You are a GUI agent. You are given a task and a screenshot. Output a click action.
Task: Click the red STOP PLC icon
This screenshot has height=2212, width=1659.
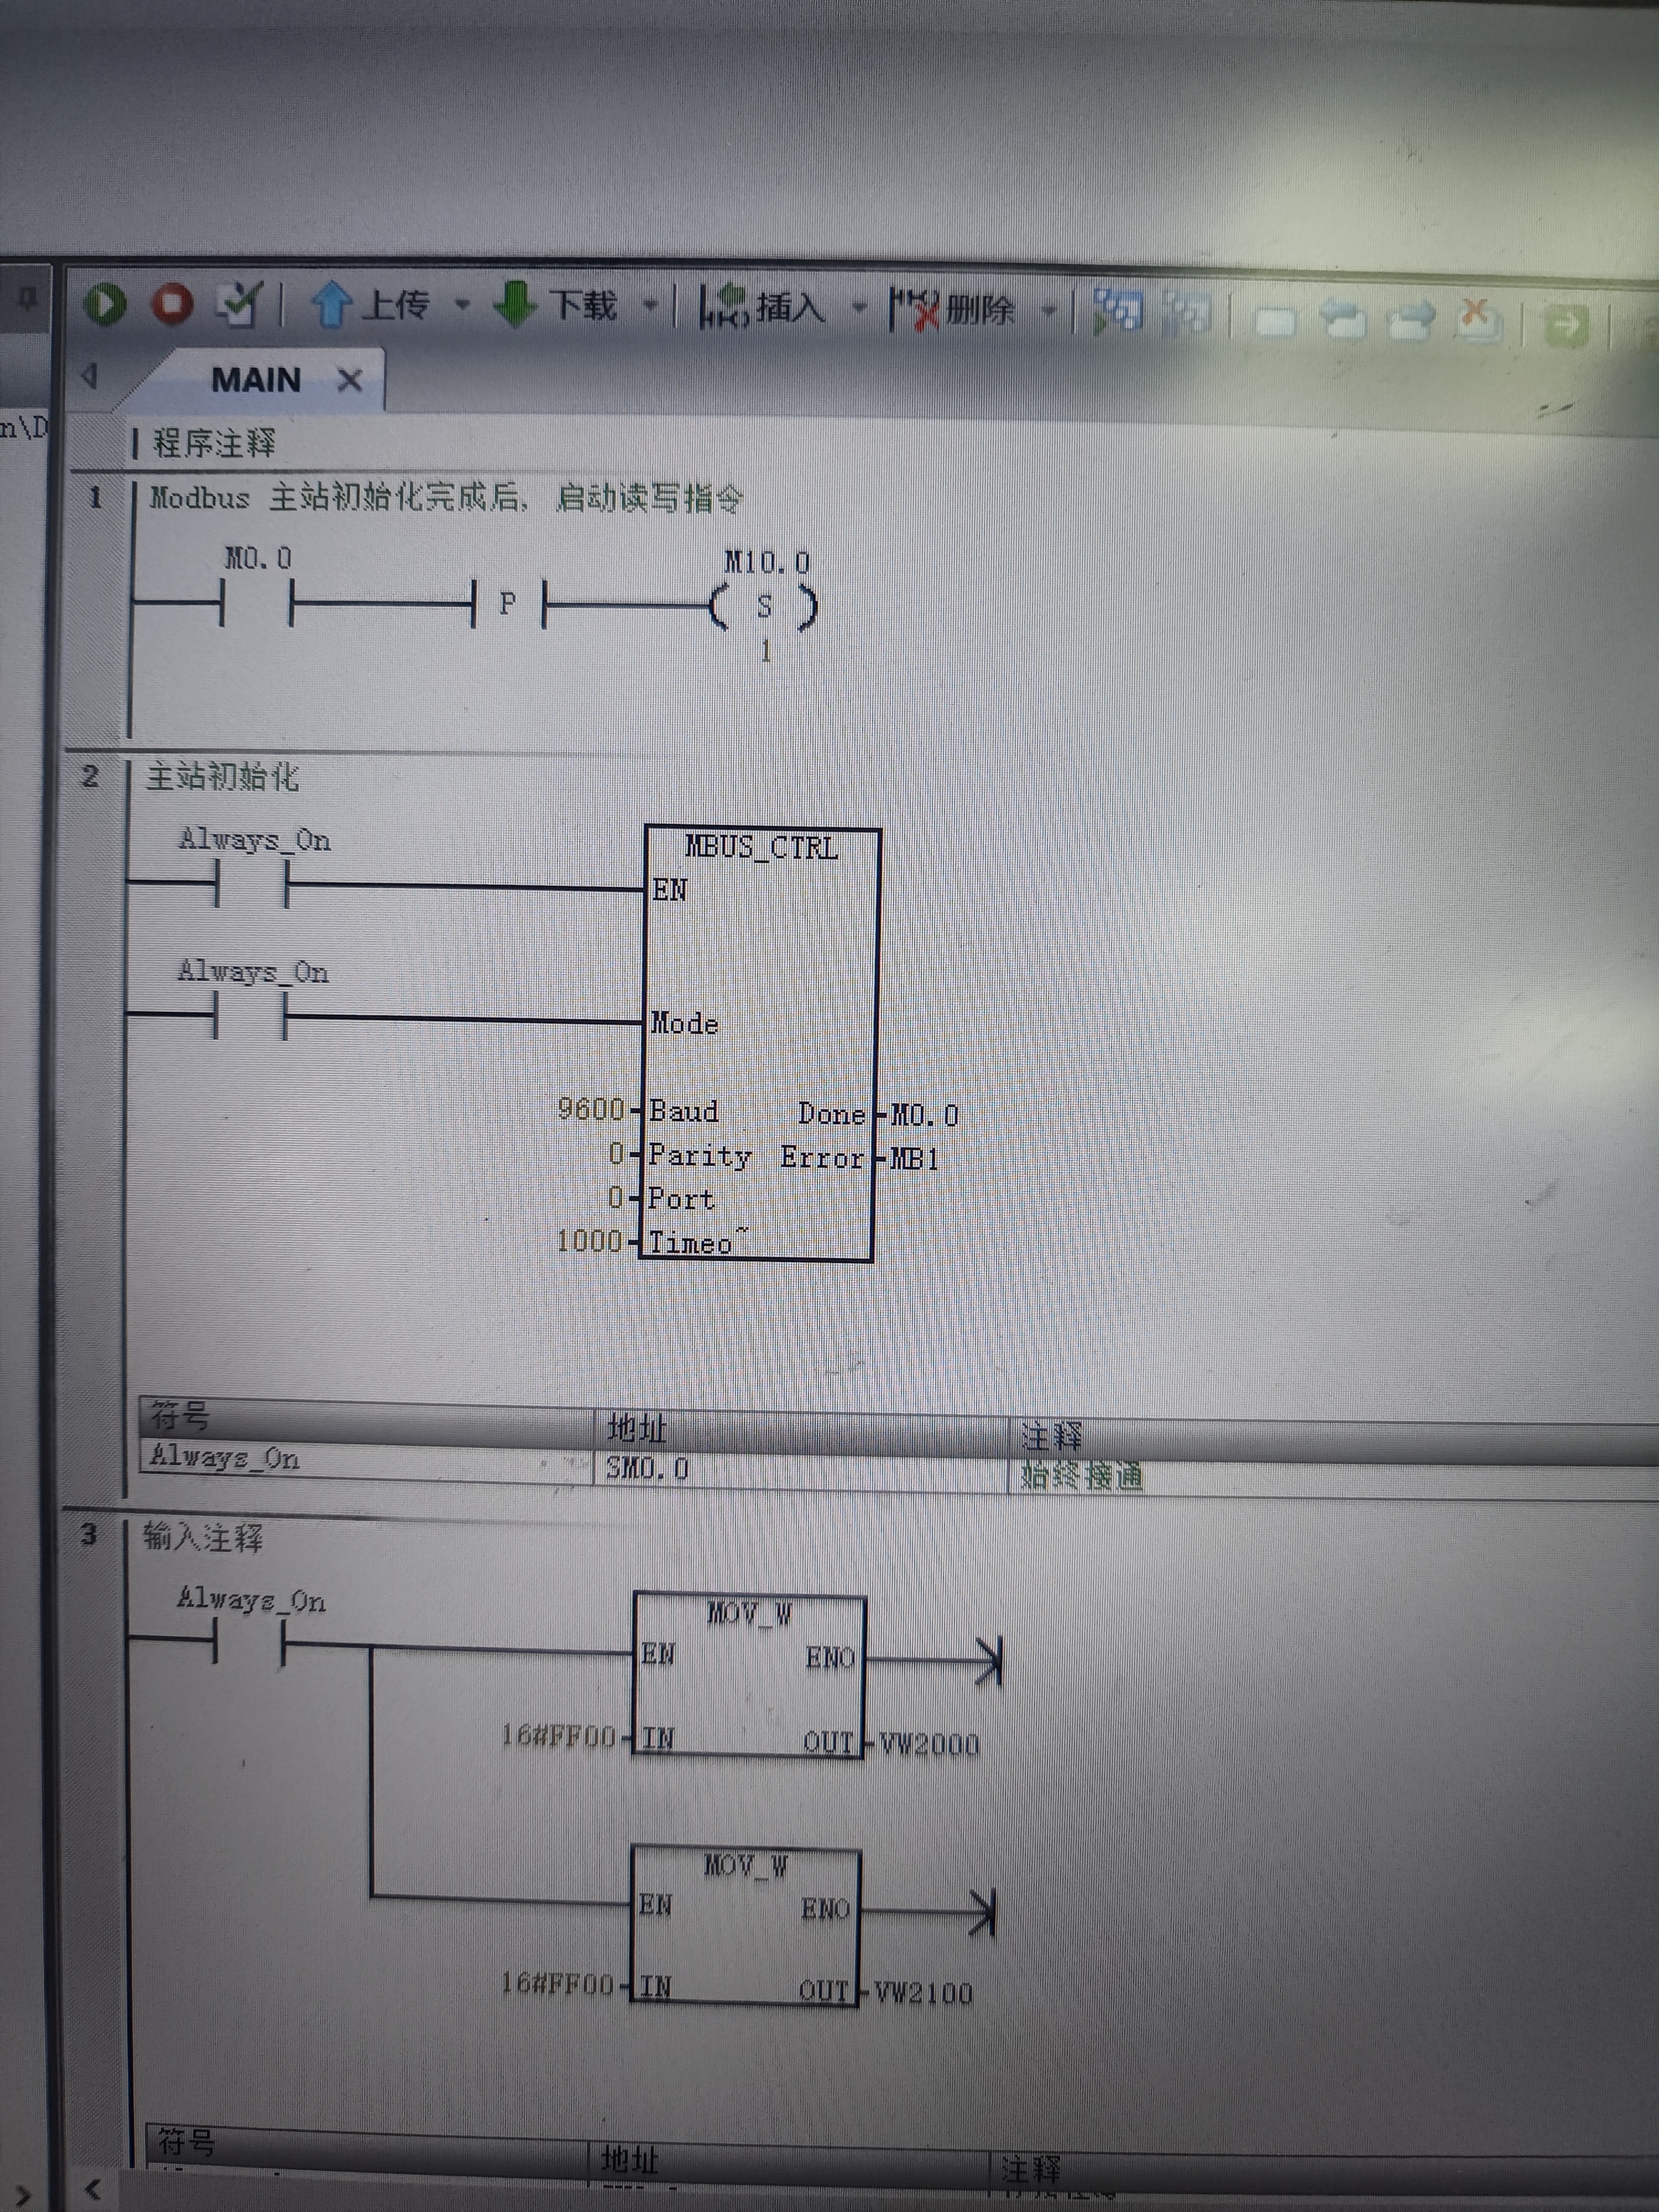pos(172,304)
